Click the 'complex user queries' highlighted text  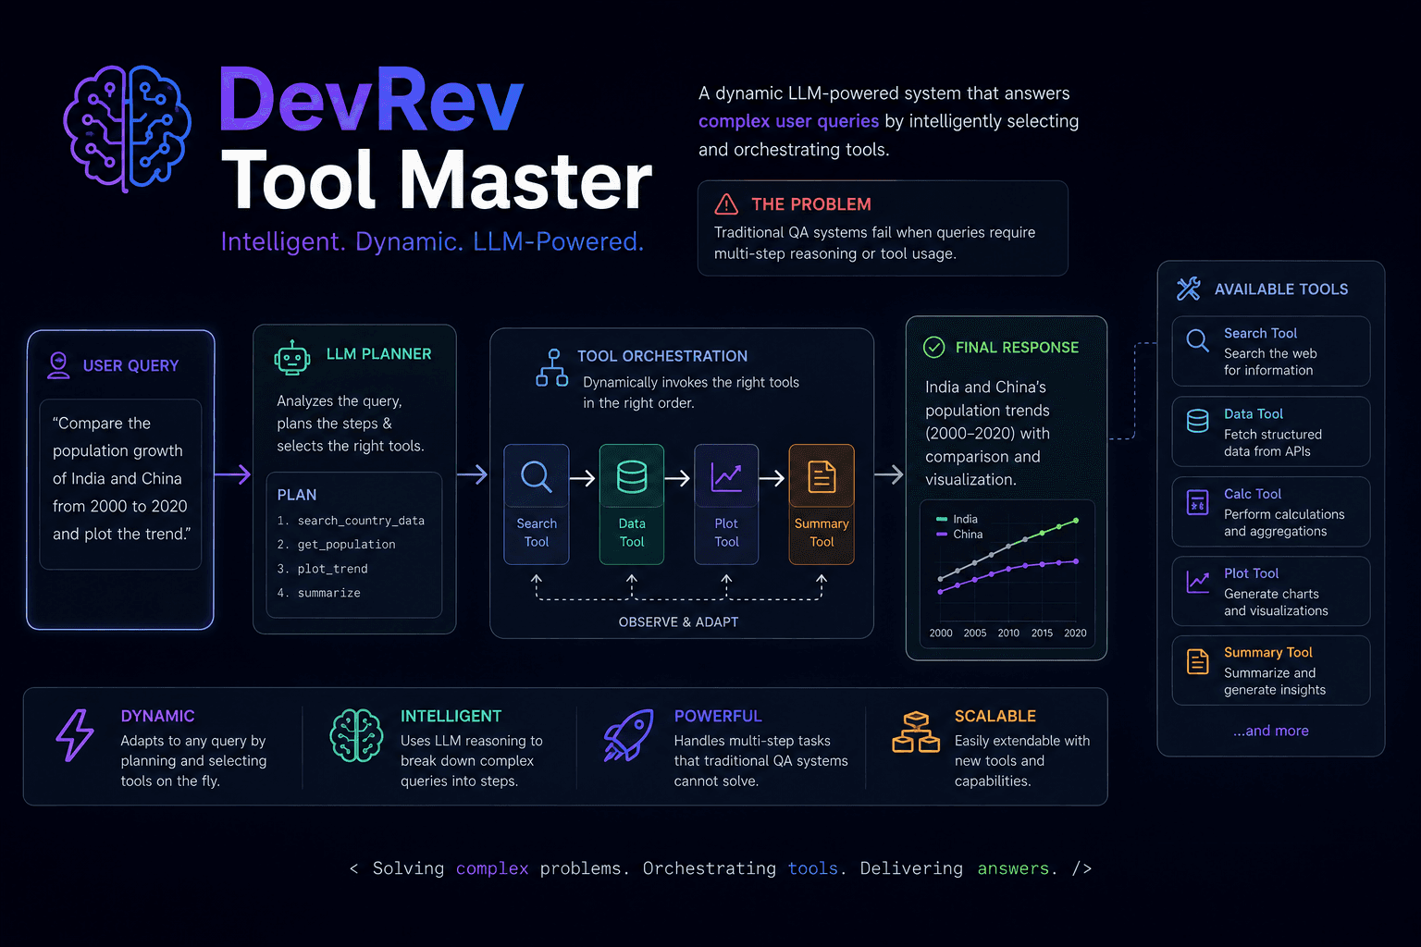(788, 121)
